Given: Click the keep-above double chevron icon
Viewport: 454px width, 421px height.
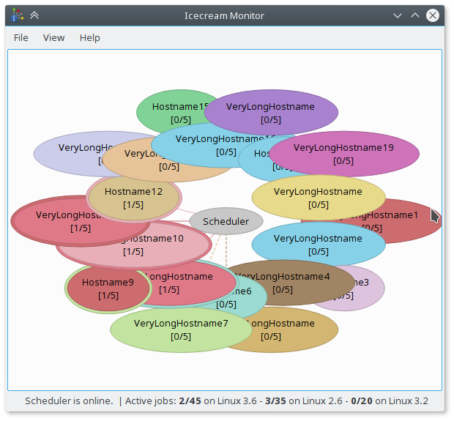Looking at the screenshot, I should (34, 15).
